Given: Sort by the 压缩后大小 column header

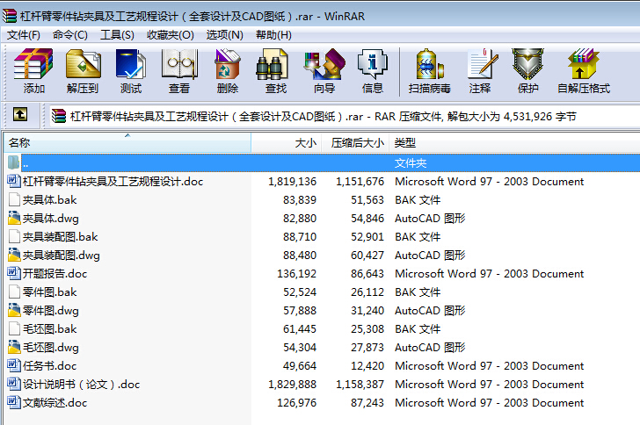Looking at the screenshot, I should click(355, 143).
